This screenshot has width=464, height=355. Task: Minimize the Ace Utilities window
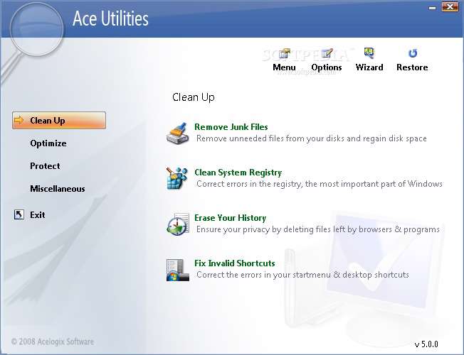(433, 8)
